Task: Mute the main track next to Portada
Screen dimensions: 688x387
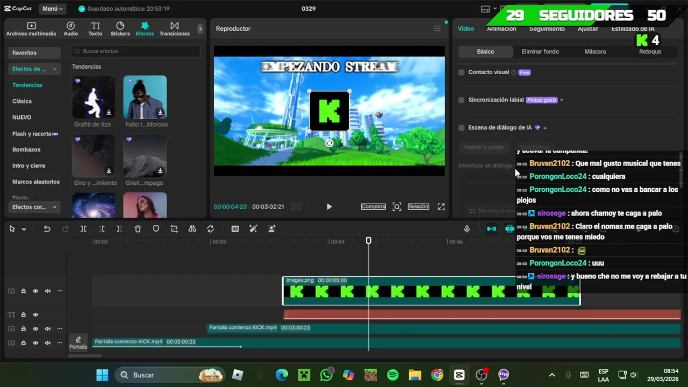Action: tap(48, 342)
